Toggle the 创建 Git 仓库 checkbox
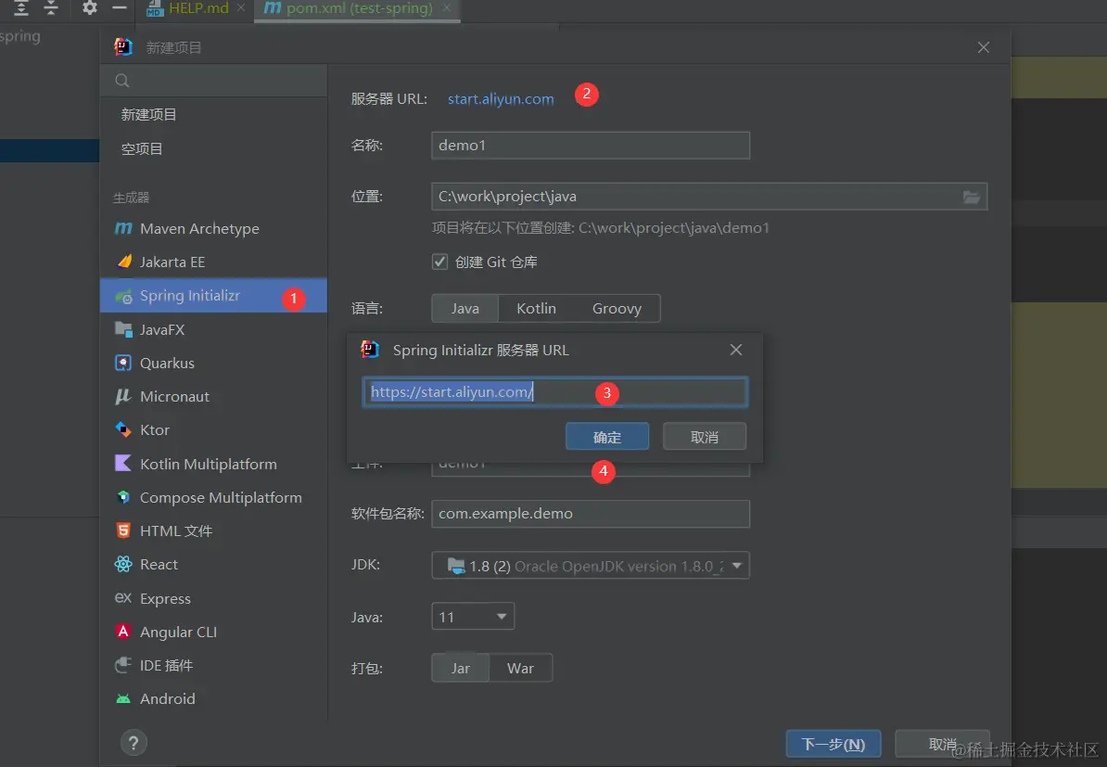The height and width of the screenshot is (767, 1107). click(439, 262)
